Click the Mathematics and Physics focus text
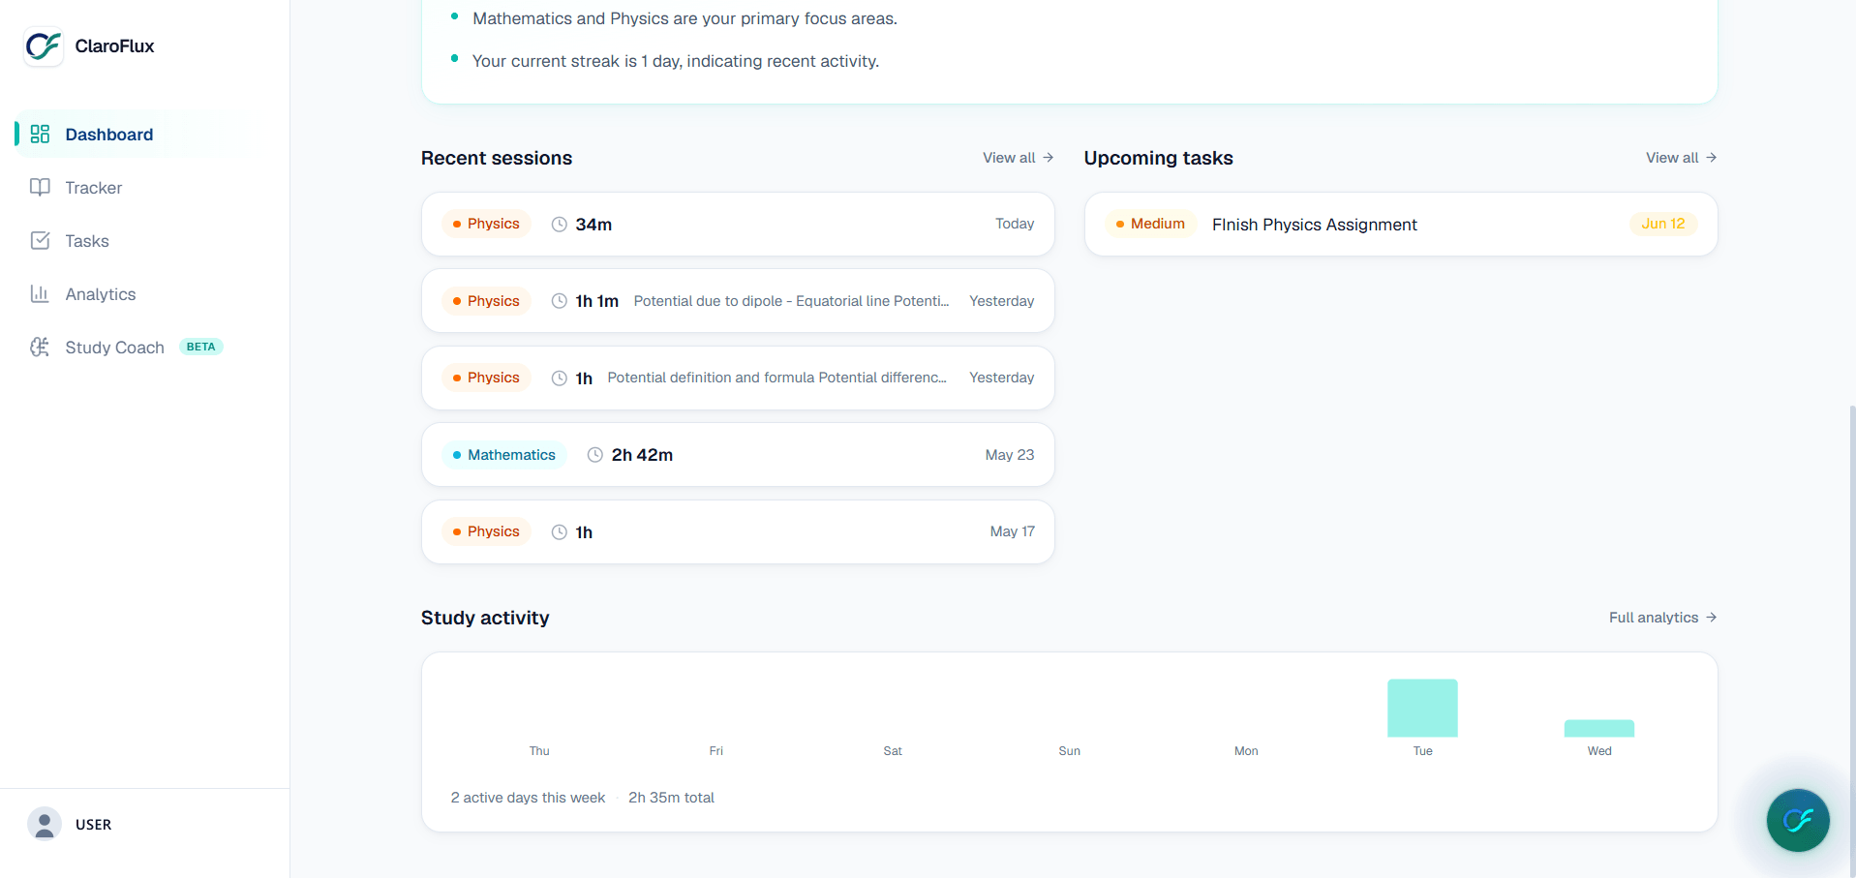The image size is (1856, 878). pos(685,18)
